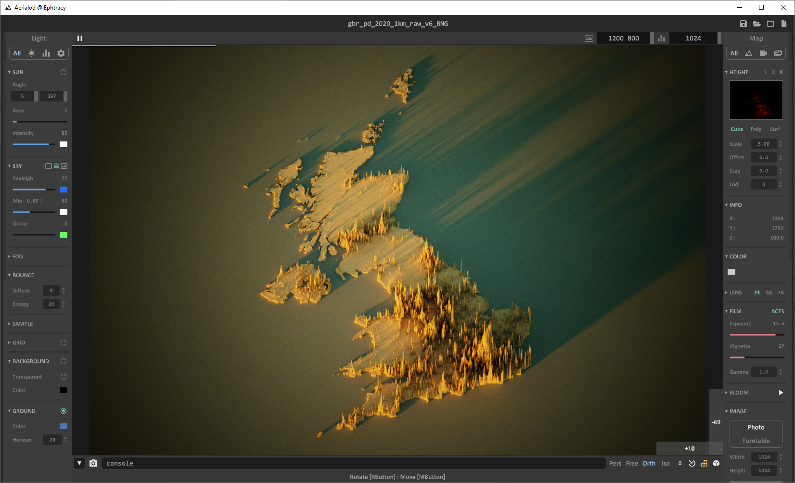This screenshot has height=483, width=795.
Task: Click the cube icon in the bottom-right corner
Action: tap(716, 463)
